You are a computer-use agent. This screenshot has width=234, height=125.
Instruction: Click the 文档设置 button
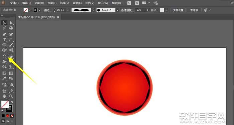(178, 10)
